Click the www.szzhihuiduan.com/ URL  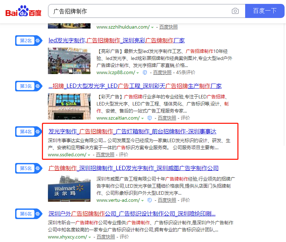(x=123, y=27)
